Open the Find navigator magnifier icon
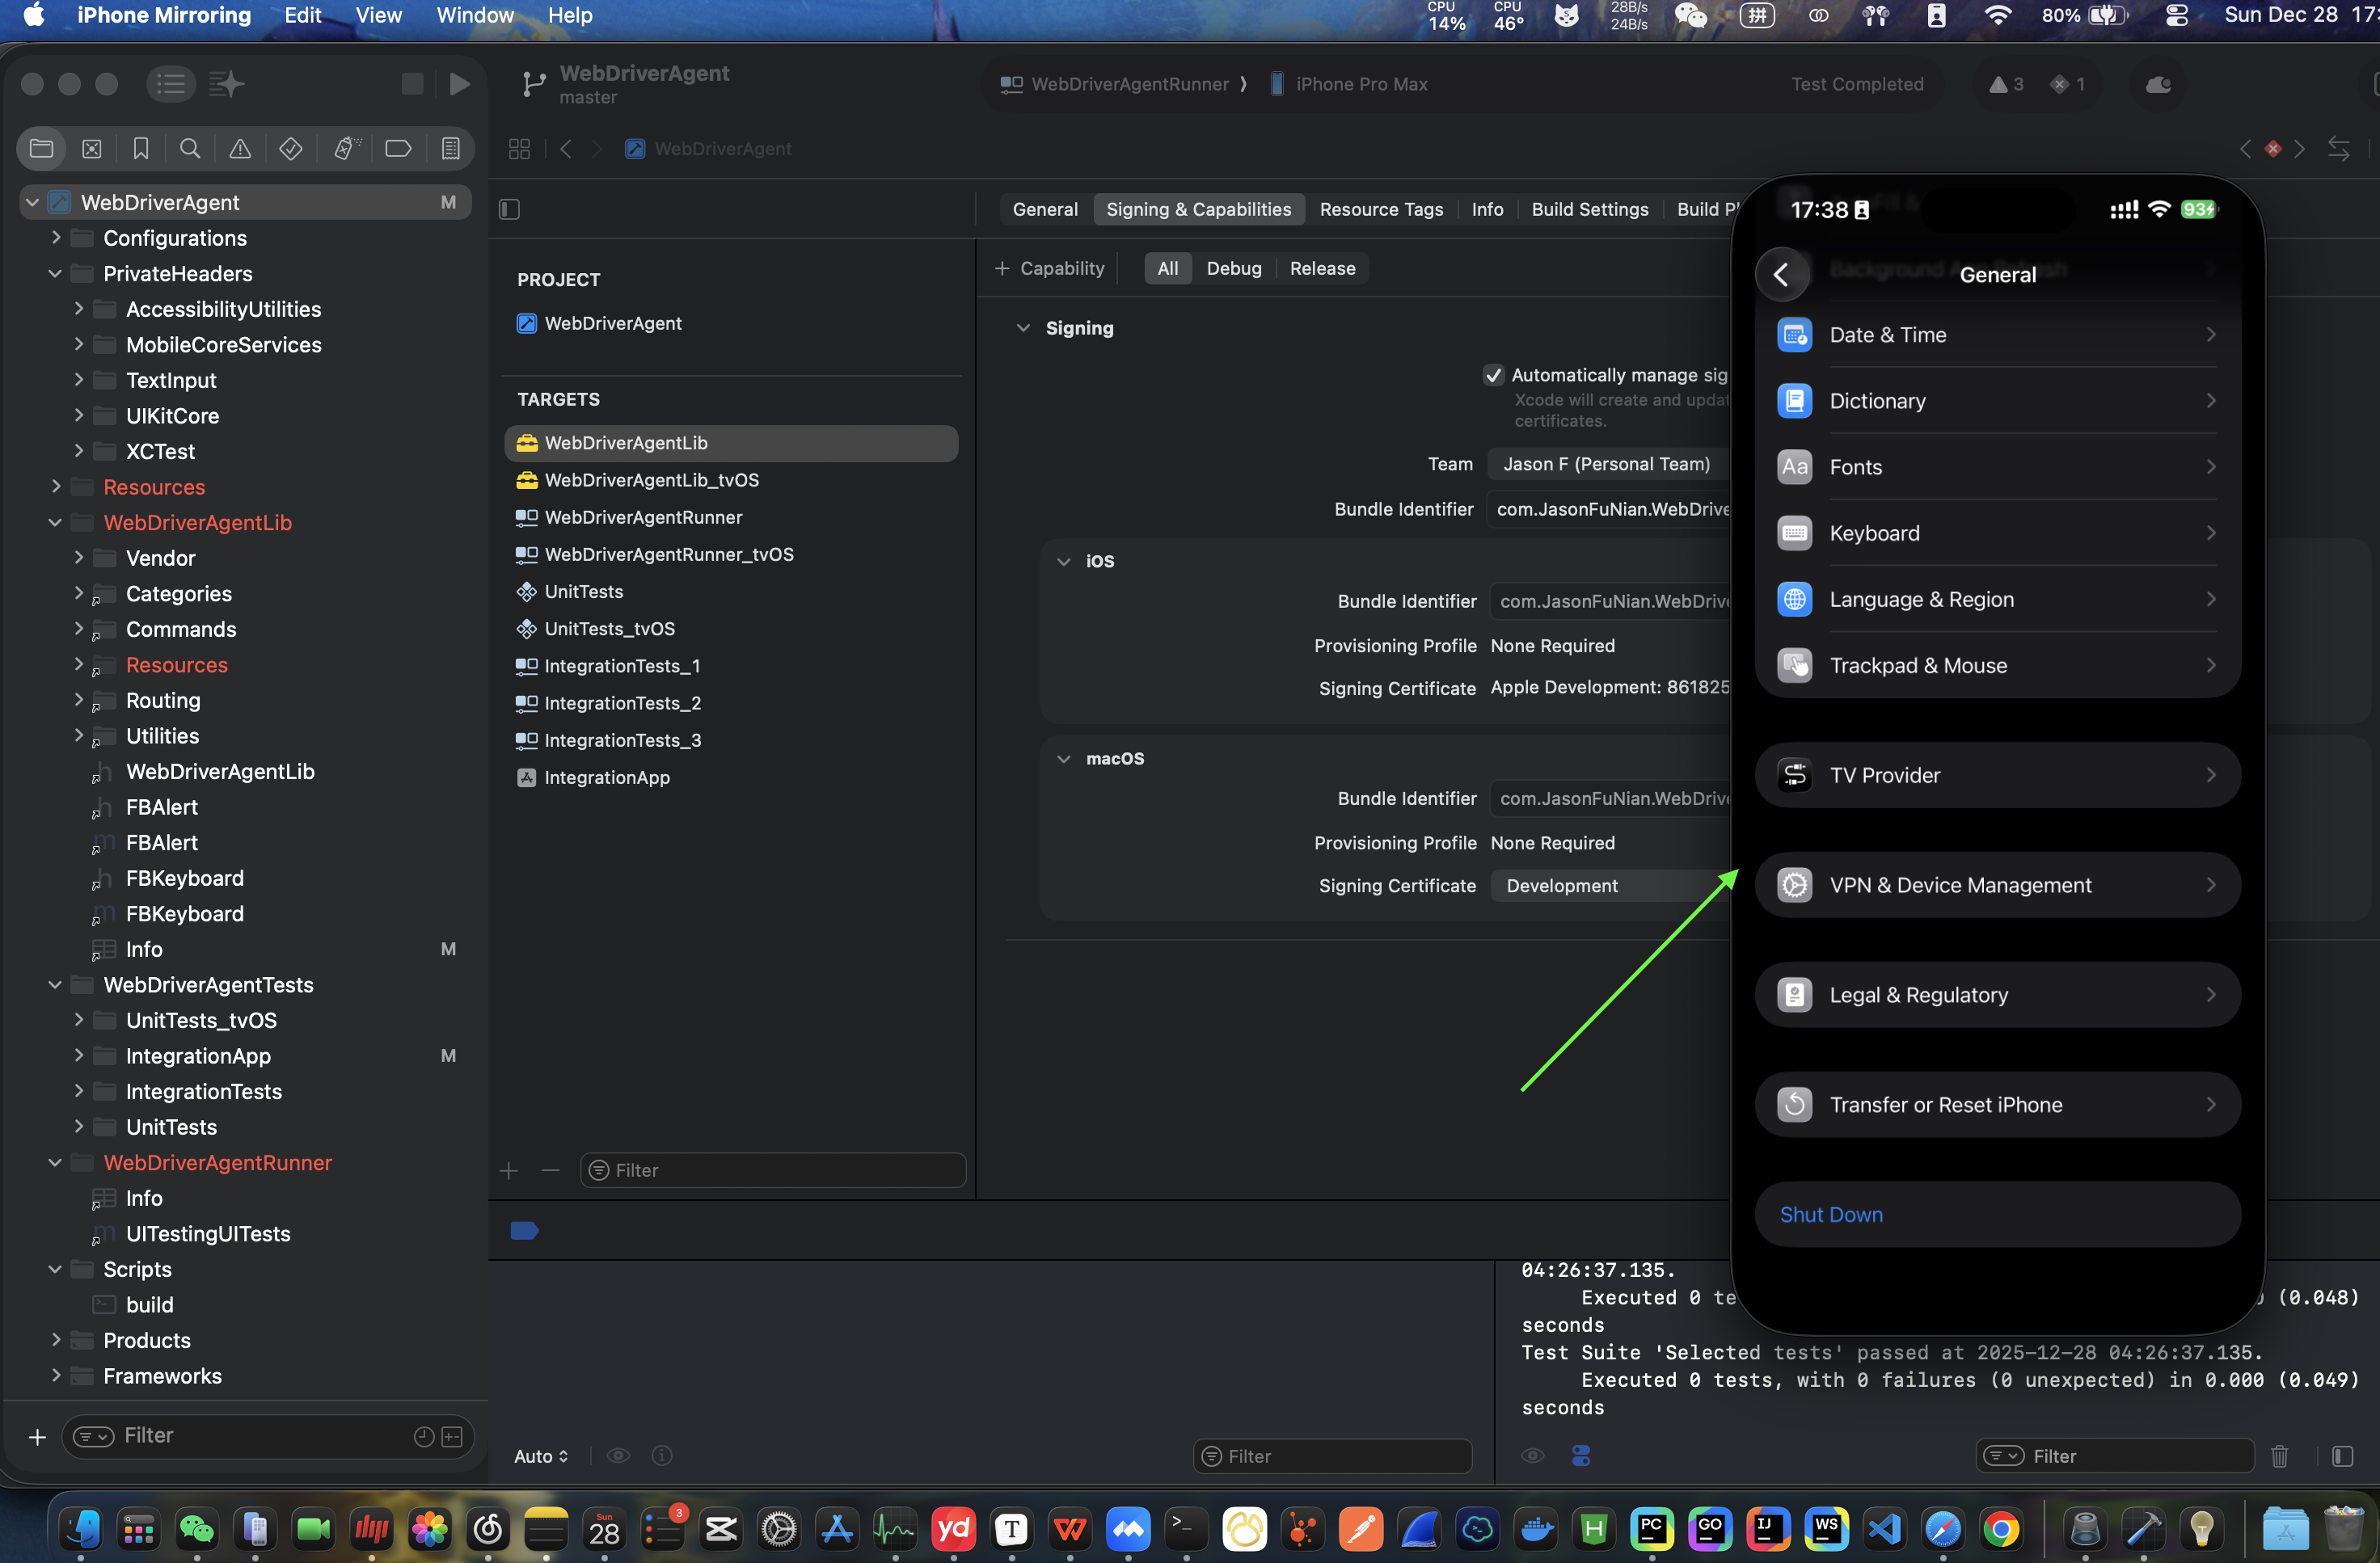The image size is (2380, 1563). click(x=189, y=149)
